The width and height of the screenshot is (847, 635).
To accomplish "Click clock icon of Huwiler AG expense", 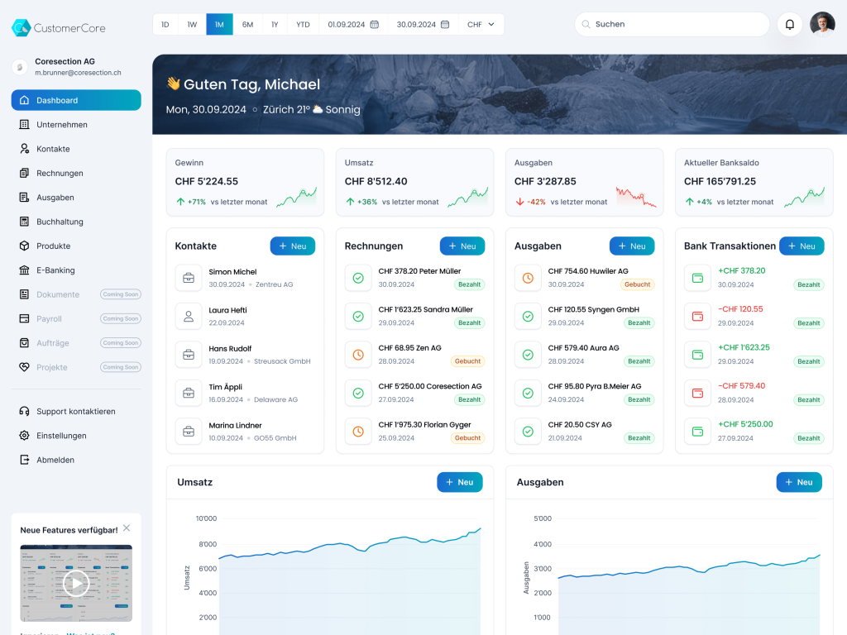I will 528,278.
